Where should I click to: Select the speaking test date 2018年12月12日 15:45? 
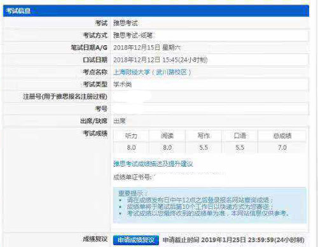tap(160, 60)
